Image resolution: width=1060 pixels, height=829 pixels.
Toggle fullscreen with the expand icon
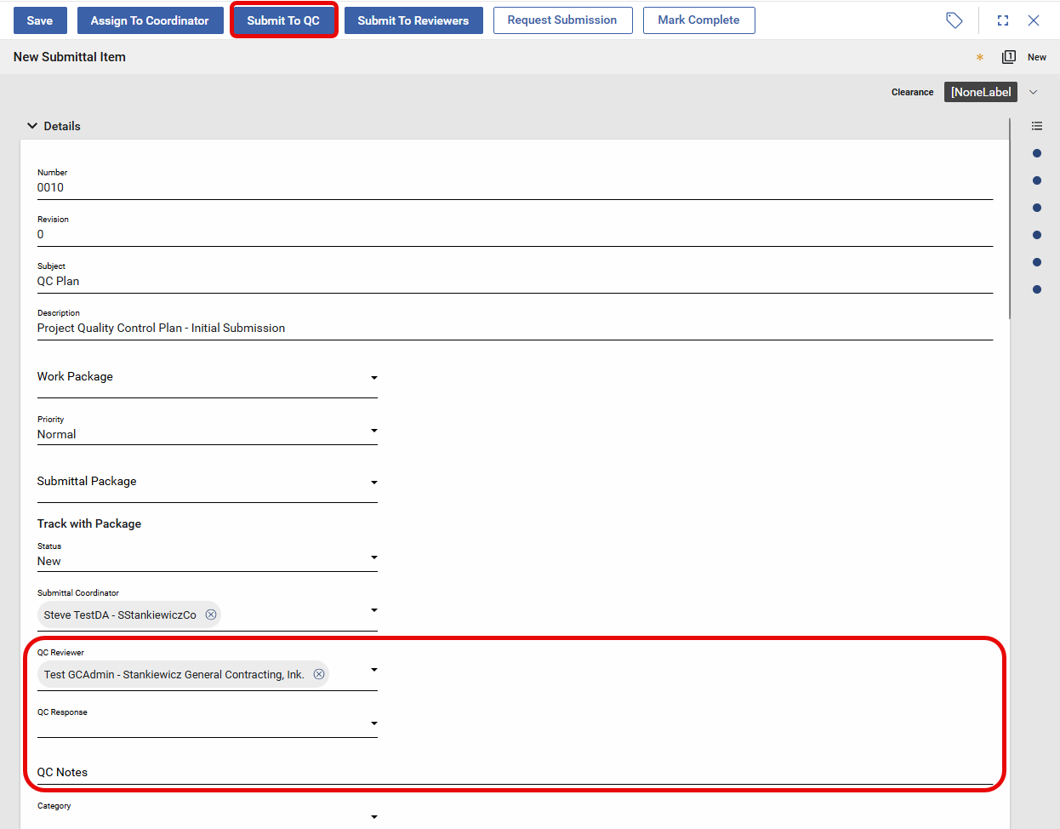coord(1003,20)
